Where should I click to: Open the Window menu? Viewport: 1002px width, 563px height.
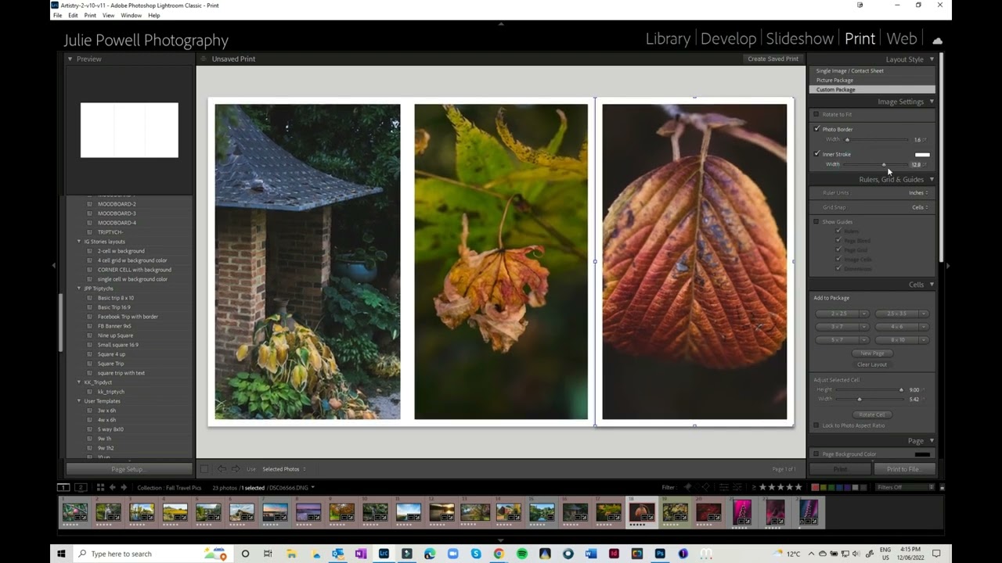coord(131,16)
